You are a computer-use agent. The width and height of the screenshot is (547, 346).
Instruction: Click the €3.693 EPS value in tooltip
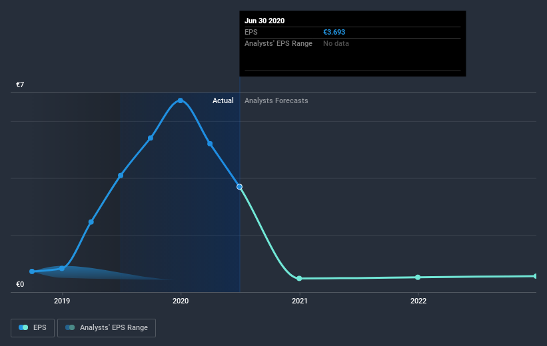pyautogui.click(x=334, y=32)
